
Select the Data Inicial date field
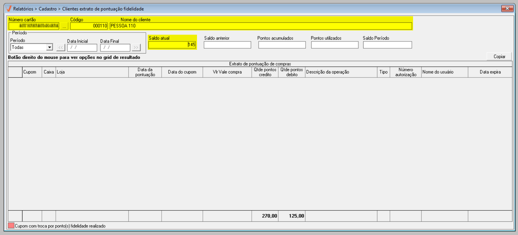click(x=82, y=48)
